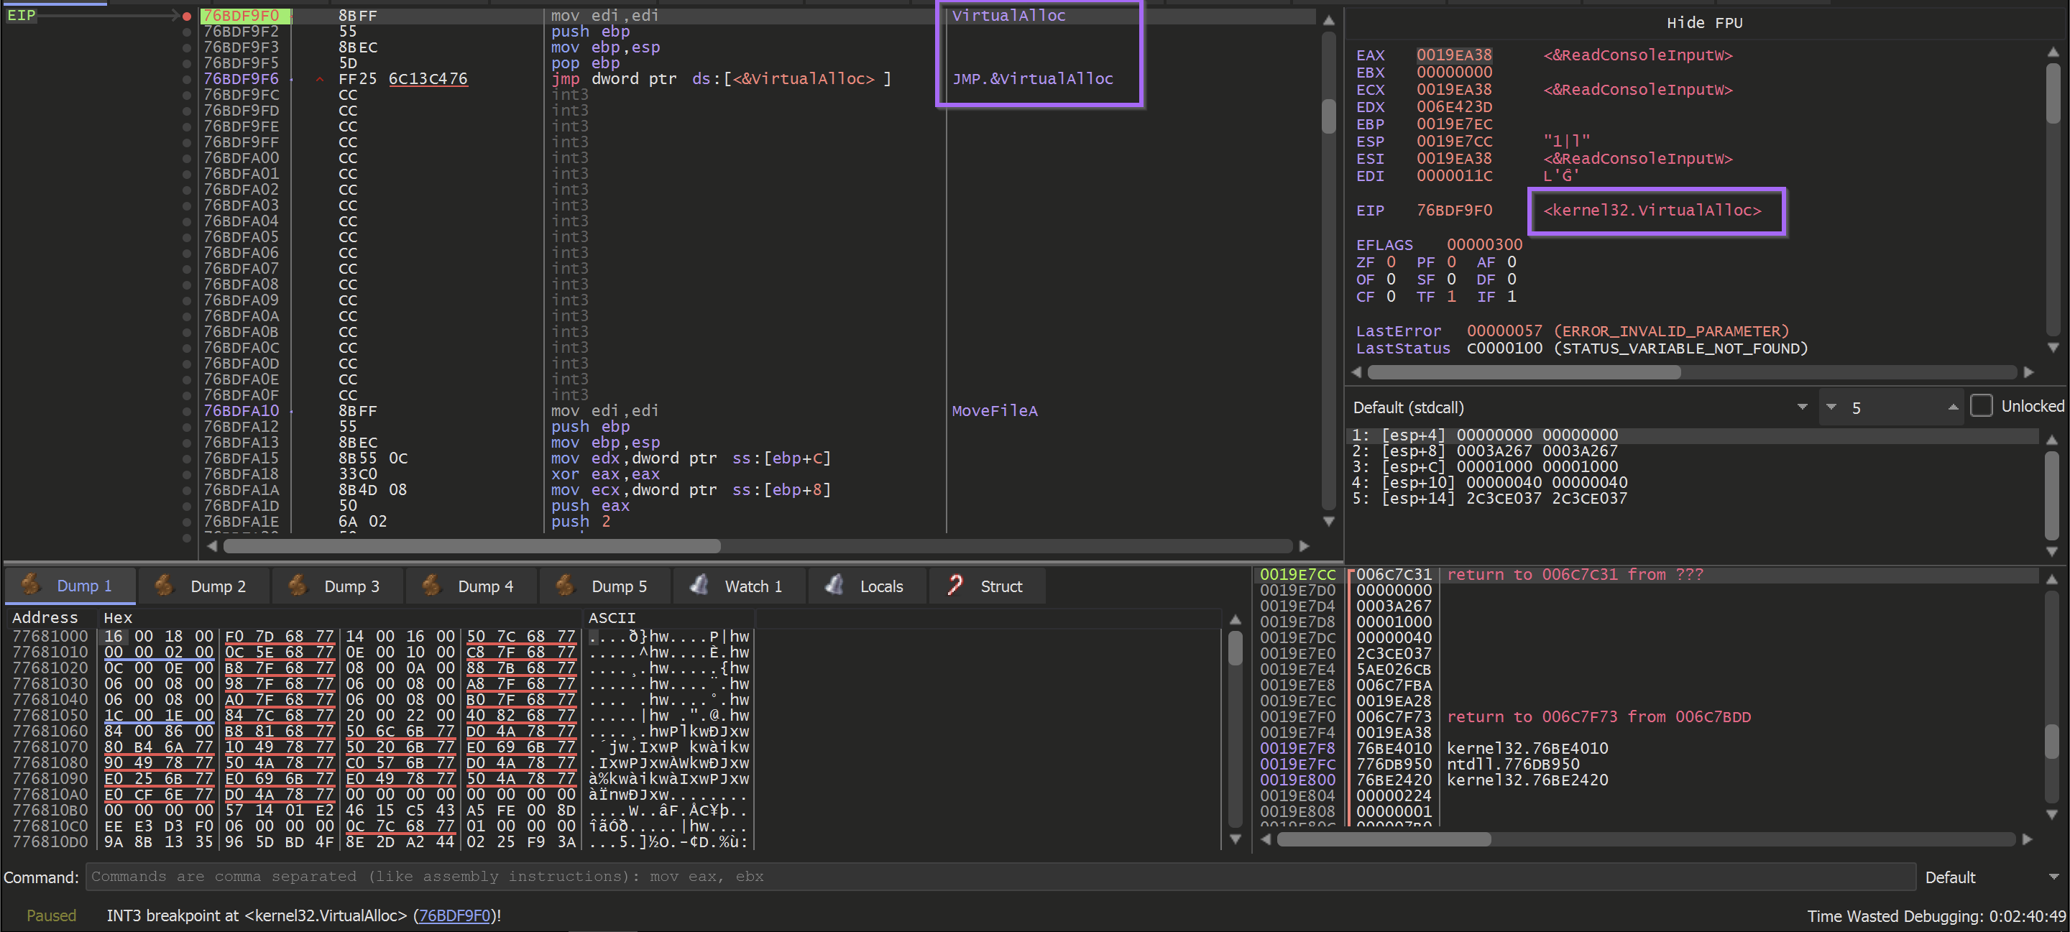Toggle breakpoint bullet at address 76BDF9F2
This screenshot has width=2070, height=932.
point(186,32)
